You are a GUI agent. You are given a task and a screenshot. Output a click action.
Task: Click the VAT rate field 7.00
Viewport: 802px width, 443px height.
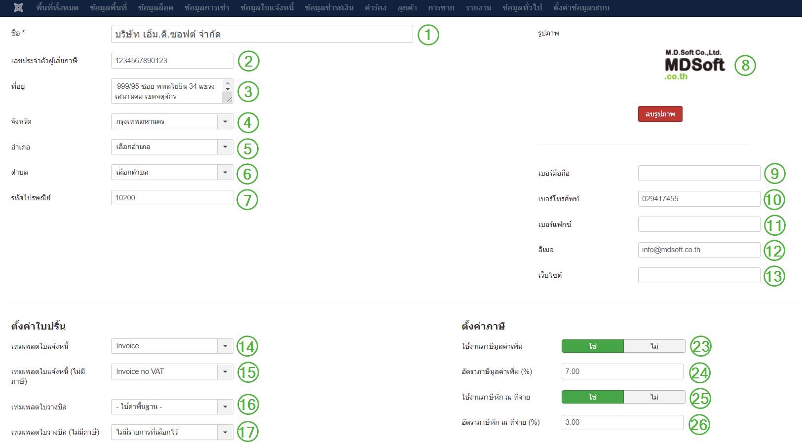tap(622, 371)
